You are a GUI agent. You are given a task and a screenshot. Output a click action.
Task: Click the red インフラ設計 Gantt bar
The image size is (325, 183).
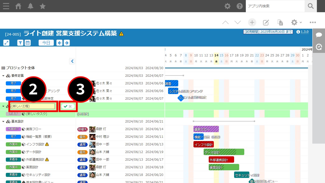point(203,144)
